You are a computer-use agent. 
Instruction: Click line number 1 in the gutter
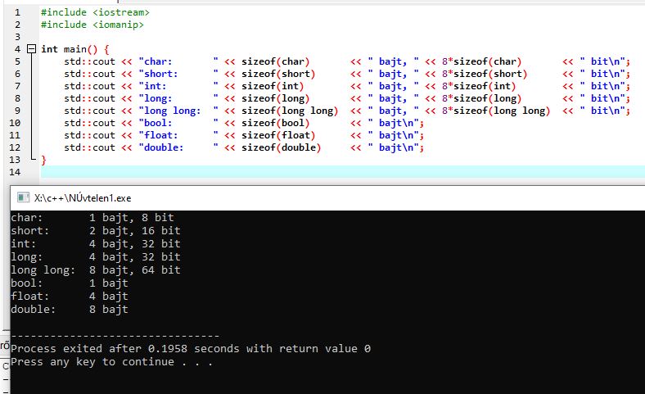[x=17, y=12]
